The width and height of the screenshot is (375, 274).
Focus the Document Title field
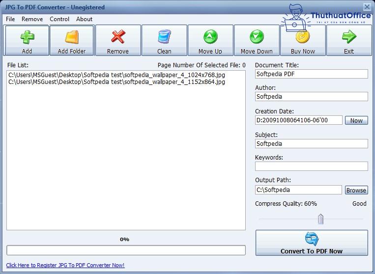click(x=312, y=74)
